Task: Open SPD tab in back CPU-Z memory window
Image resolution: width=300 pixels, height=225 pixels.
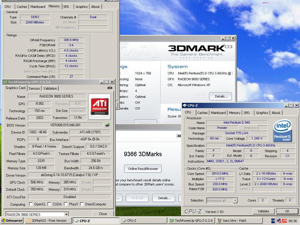Action: tap(66, 7)
